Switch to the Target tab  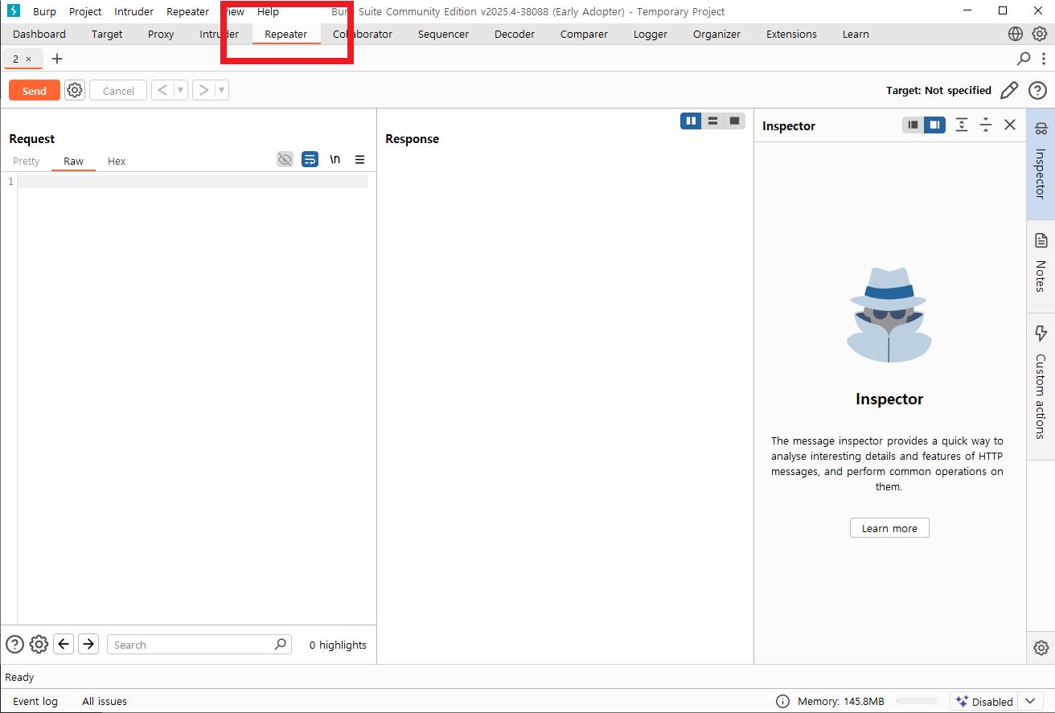107,34
